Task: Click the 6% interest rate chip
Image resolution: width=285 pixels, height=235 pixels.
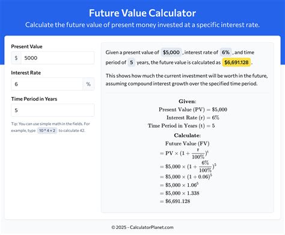Action: (x=225, y=52)
